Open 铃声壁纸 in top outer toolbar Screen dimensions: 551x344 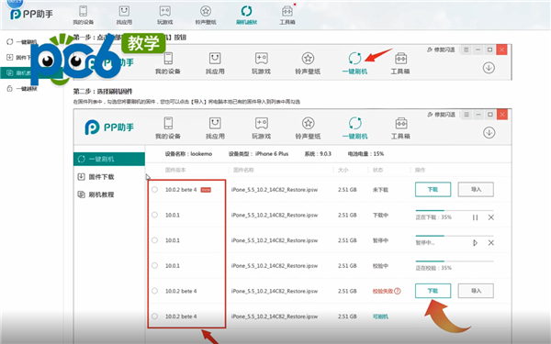pos(206,15)
